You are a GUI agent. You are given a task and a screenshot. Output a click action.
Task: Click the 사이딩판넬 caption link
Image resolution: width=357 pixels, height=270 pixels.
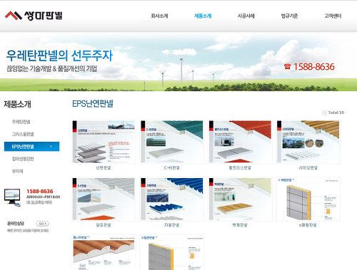point(308,167)
